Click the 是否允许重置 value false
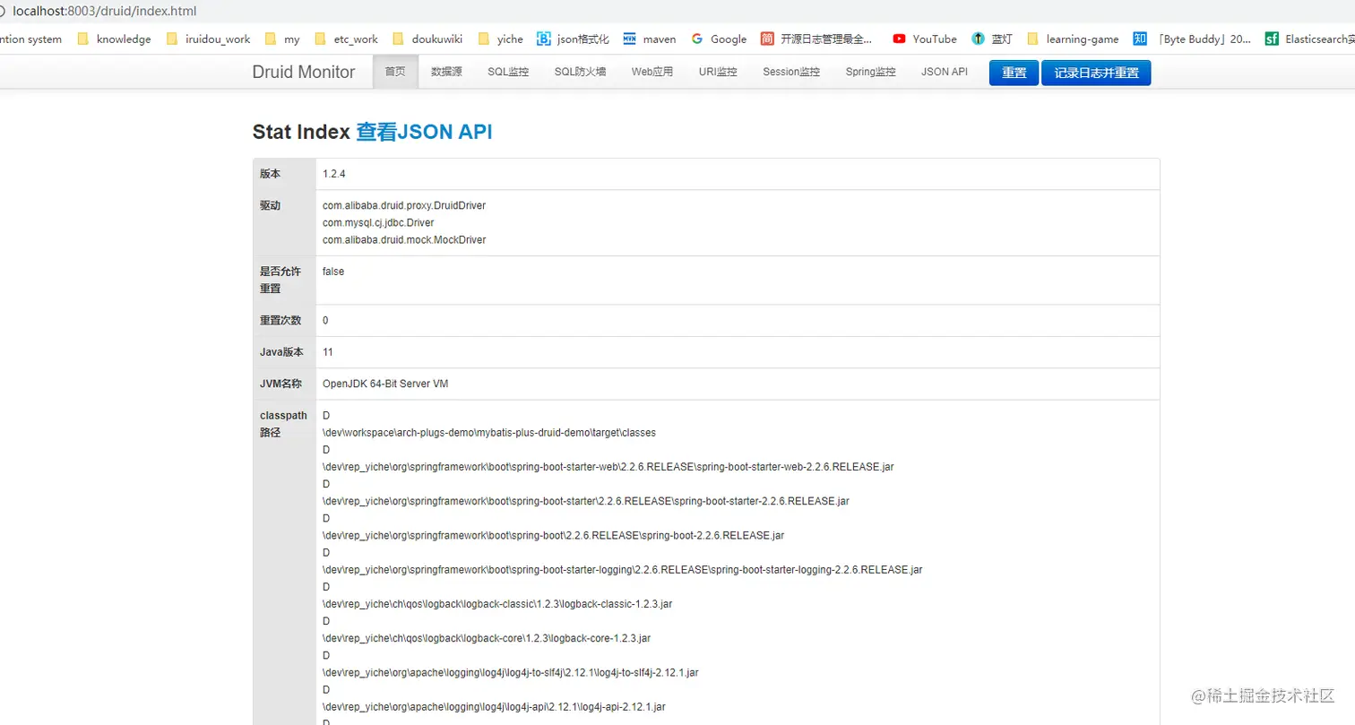This screenshot has height=725, width=1355. [333, 272]
